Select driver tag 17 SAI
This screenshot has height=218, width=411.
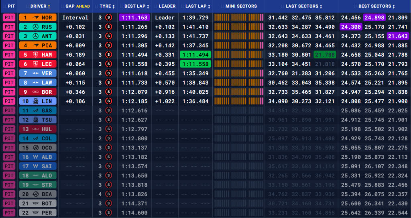[38, 166]
